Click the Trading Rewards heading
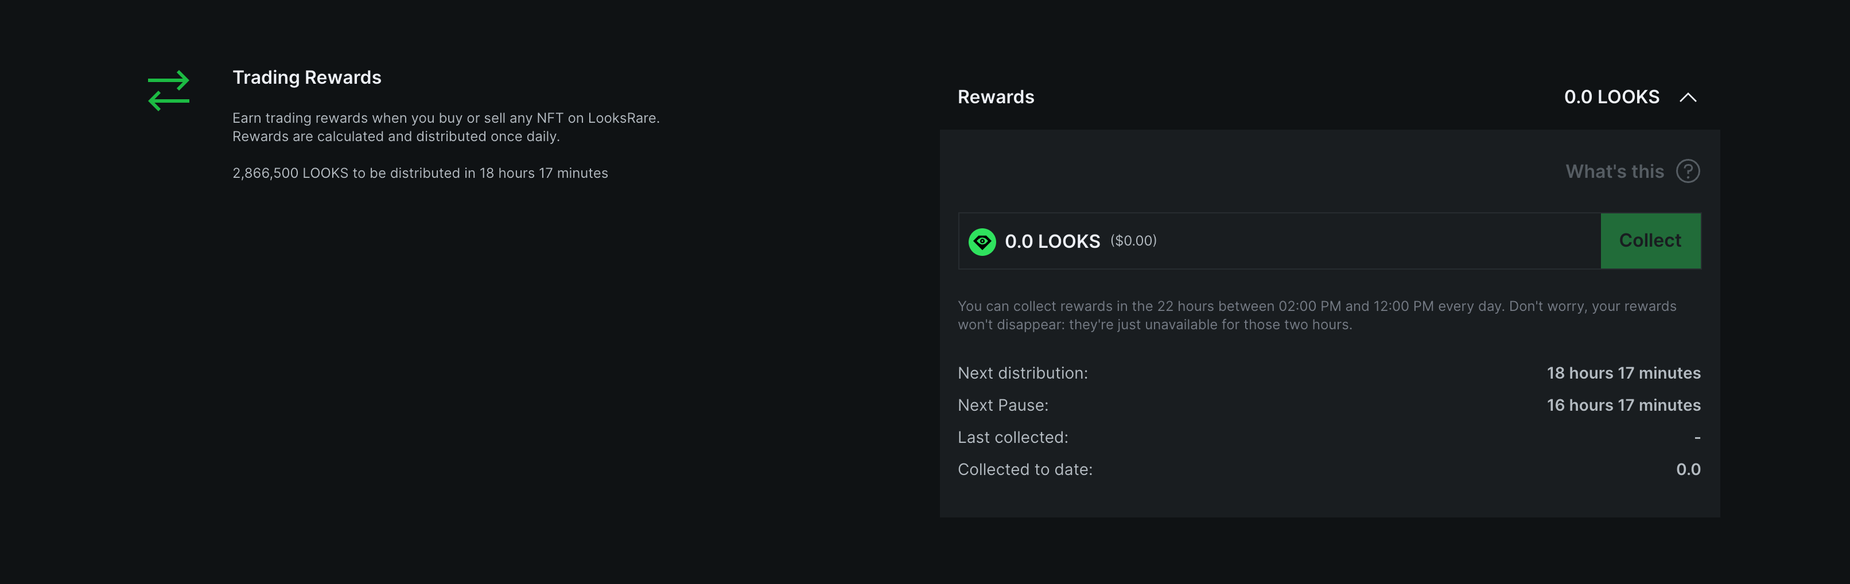This screenshot has width=1850, height=584. [x=306, y=77]
